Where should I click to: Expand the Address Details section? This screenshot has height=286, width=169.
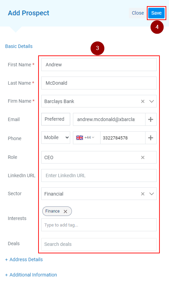24,259
